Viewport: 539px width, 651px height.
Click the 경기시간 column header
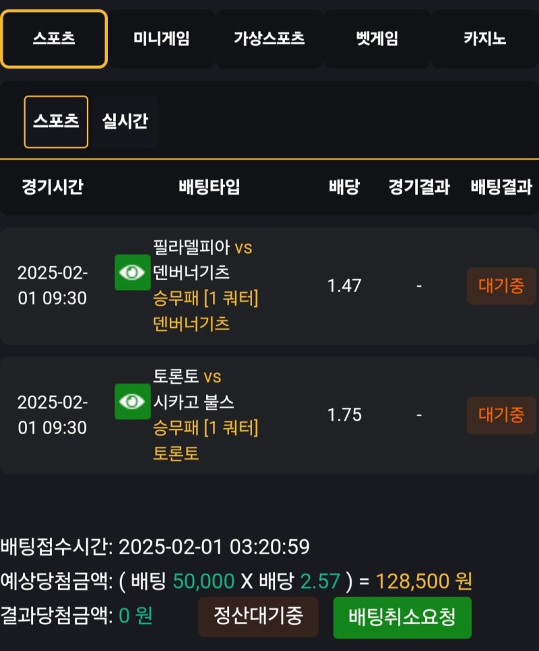[x=53, y=187]
